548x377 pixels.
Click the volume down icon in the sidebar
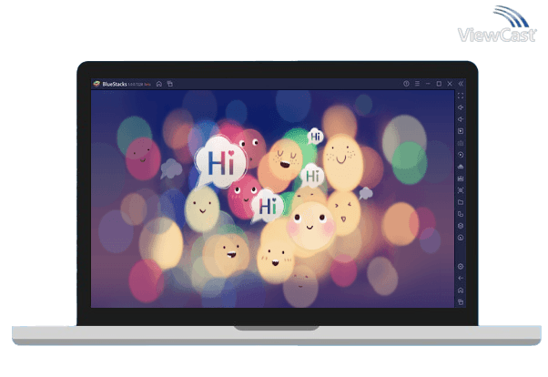tap(461, 119)
